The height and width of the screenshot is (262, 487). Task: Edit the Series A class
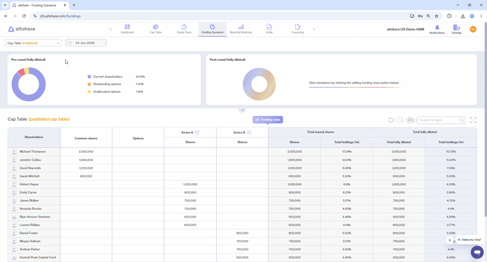point(197,132)
